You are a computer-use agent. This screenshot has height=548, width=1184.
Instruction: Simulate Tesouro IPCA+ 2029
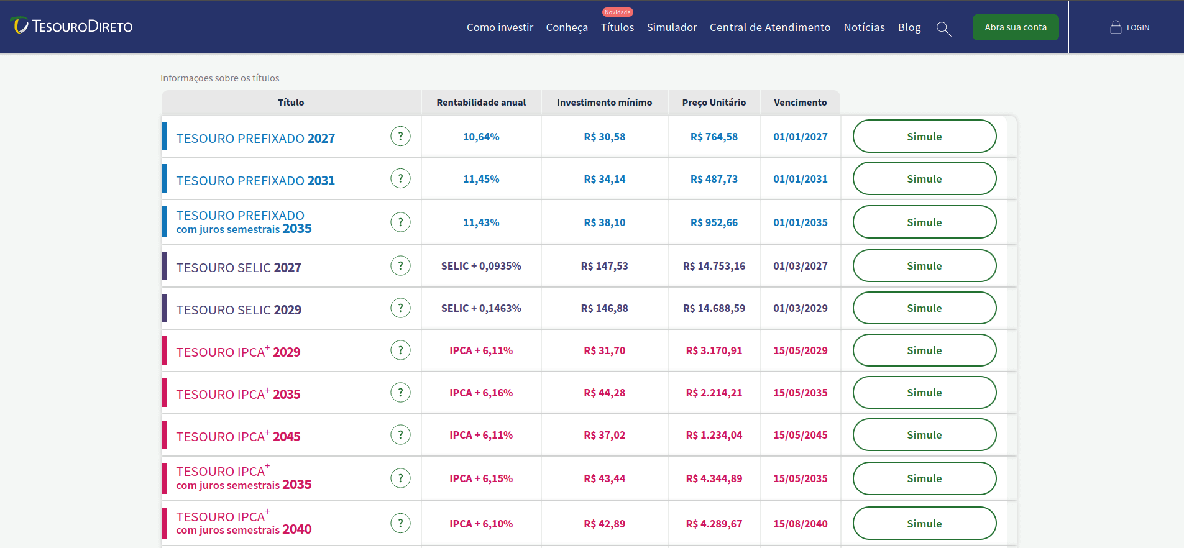tap(924, 350)
